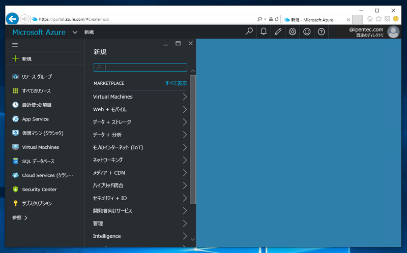Toggle the hamburger menu in sidebar
The width and height of the screenshot is (407, 253).
(x=15, y=45)
